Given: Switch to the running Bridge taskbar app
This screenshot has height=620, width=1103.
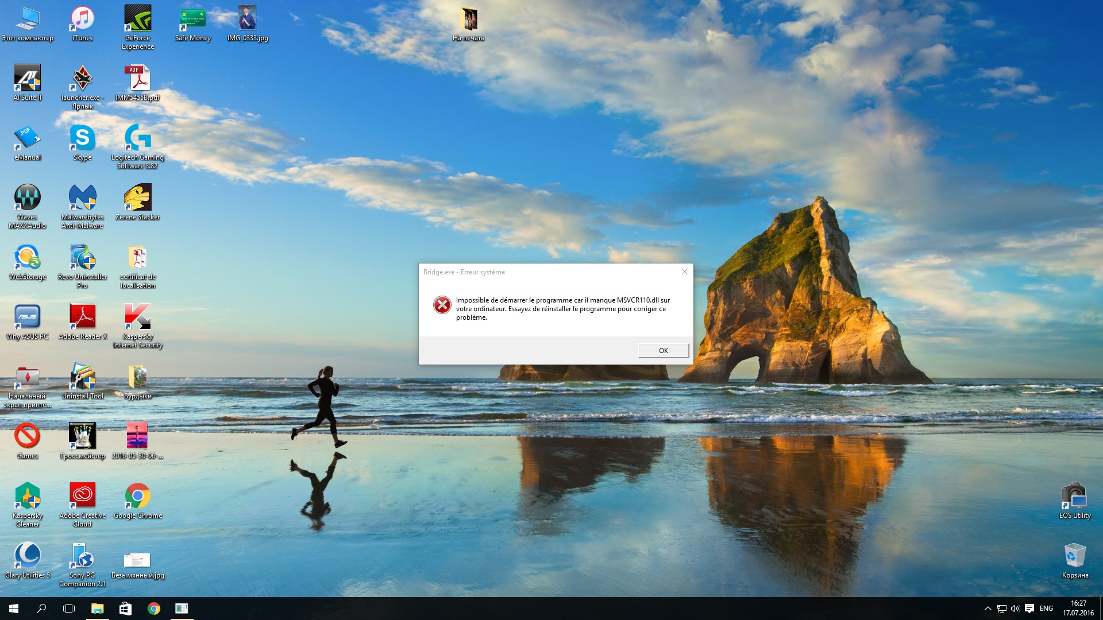Looking at the screenshot, I should pos(182,609).
